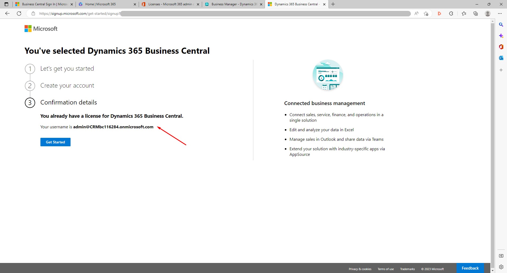
Task: Close the active Dynamics 365 tab
Action: pyautogui.click(x=324, y=4)
